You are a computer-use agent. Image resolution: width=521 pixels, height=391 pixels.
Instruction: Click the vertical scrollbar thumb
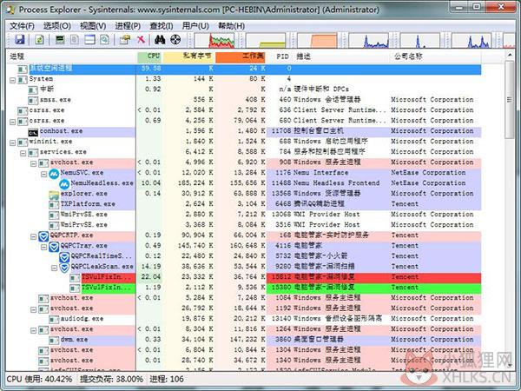pos(510,99)
